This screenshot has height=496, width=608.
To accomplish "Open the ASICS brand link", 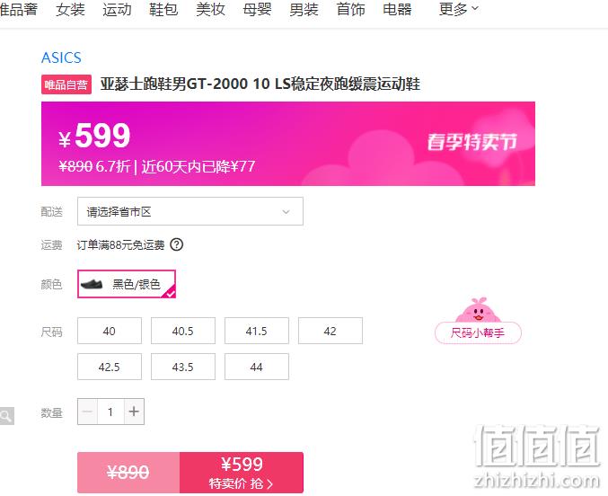I will (61, 58).
